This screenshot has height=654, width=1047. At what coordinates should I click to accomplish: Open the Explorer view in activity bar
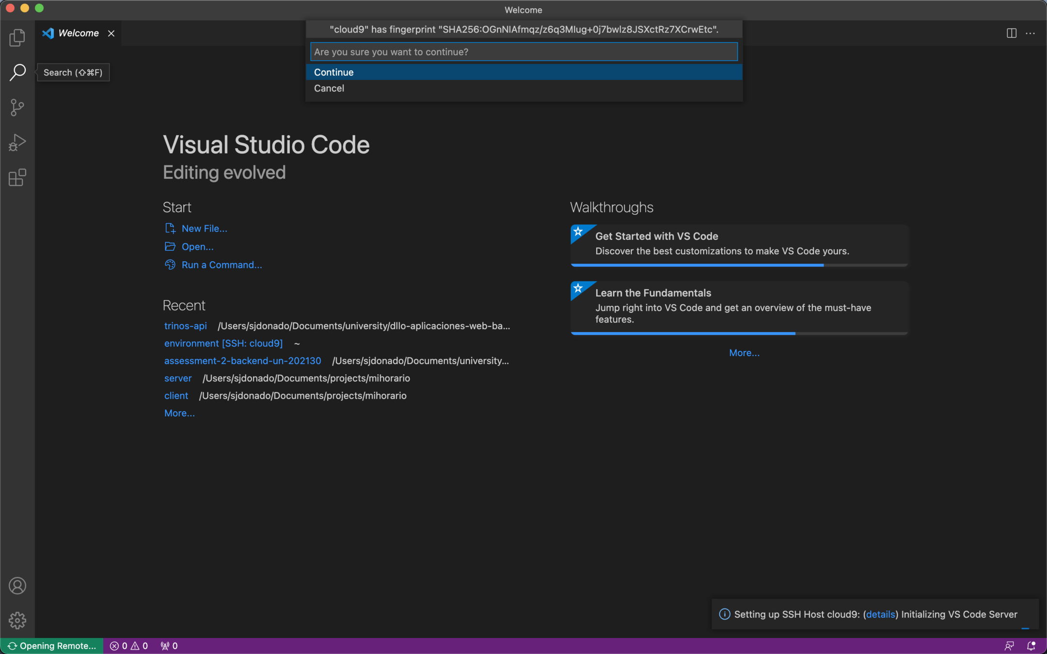click(17, 37)
